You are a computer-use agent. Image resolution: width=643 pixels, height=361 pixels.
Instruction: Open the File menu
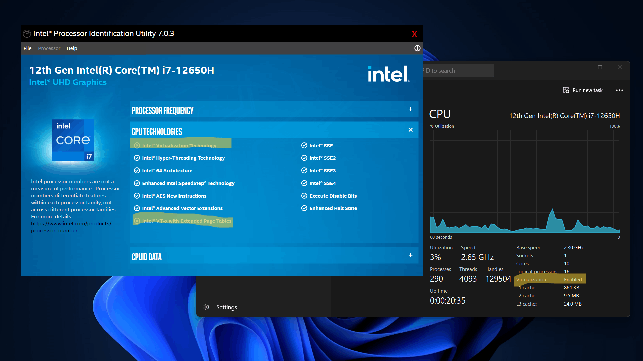pyautogui.click(x=27, y=48)
